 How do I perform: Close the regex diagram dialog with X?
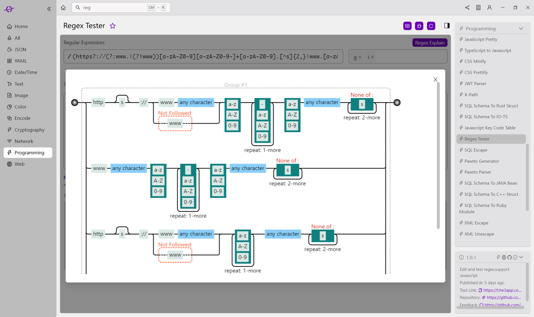(436, 80)
